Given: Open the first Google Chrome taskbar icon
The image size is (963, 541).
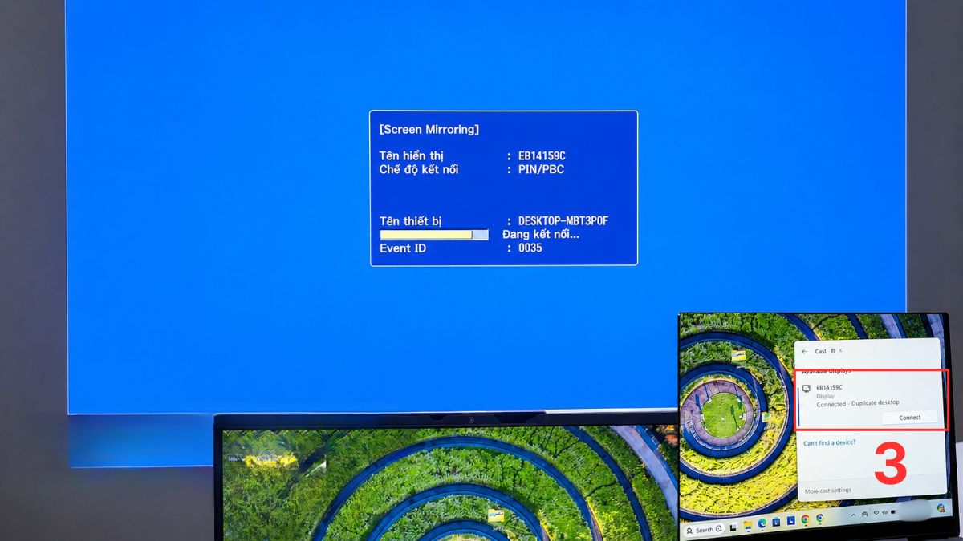Looking at the screenshot, I should tap(805, 519).
